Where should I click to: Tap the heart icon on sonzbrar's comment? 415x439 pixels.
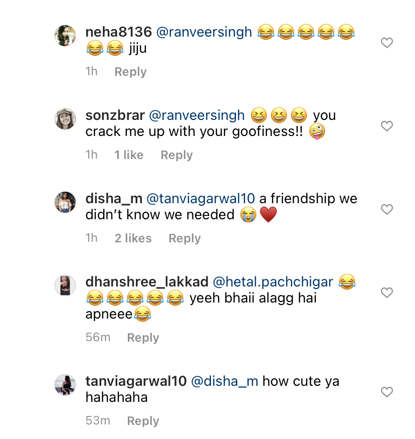coord(386,126)
